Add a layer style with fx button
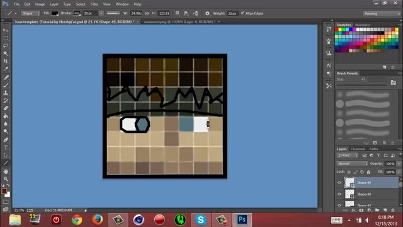The height and width of the screenshot is (227, 403). (353, 210)
